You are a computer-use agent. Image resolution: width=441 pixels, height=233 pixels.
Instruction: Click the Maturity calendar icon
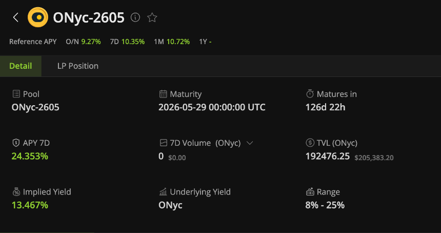[x=163, y=94]
